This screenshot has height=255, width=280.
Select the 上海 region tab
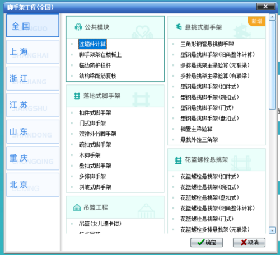click(33, 52)
